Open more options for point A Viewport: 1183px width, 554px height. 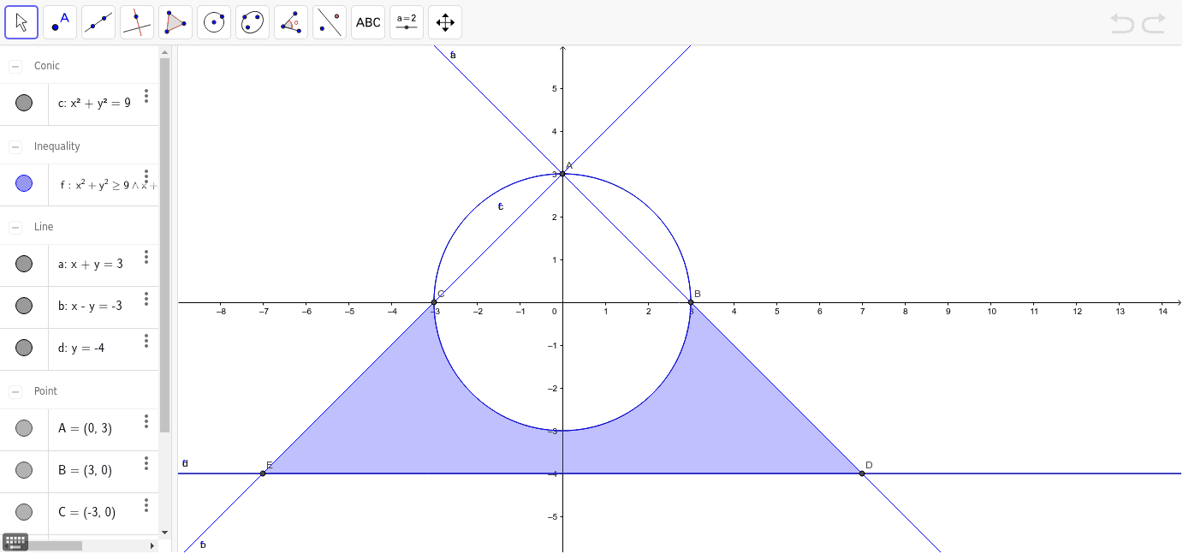[x=146, y=421]
